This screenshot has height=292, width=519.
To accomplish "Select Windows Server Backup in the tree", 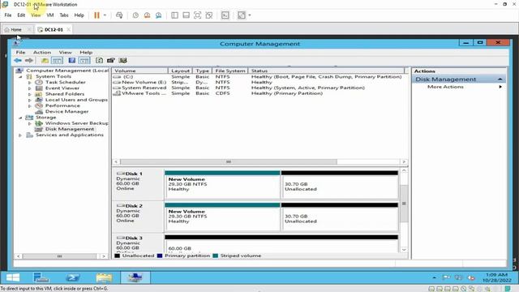I will [x=77, y=123].
